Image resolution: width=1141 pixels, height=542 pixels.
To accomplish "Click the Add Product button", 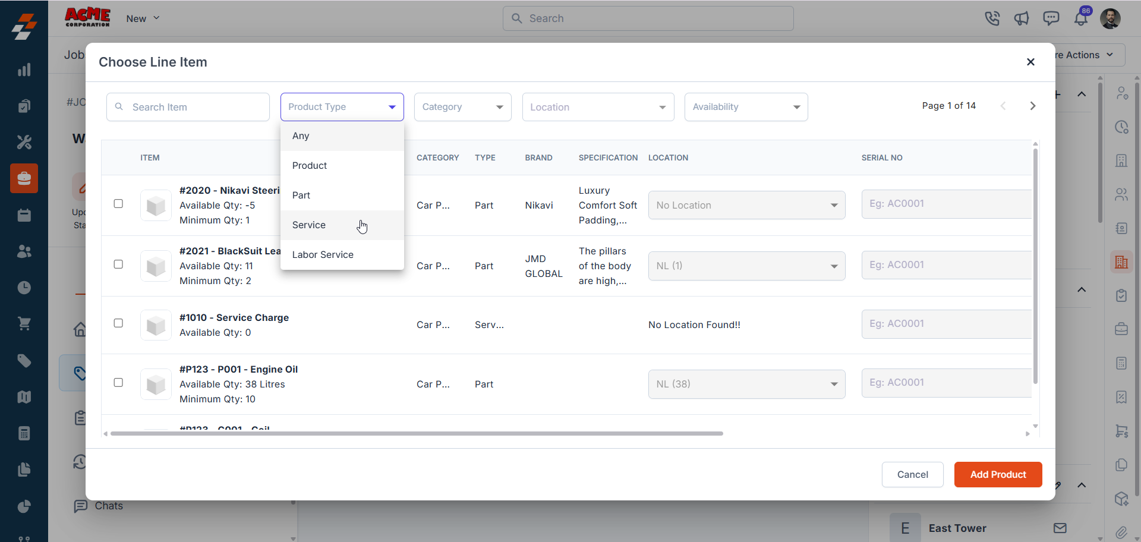I will pyautogui.click(x=998, y=474).
